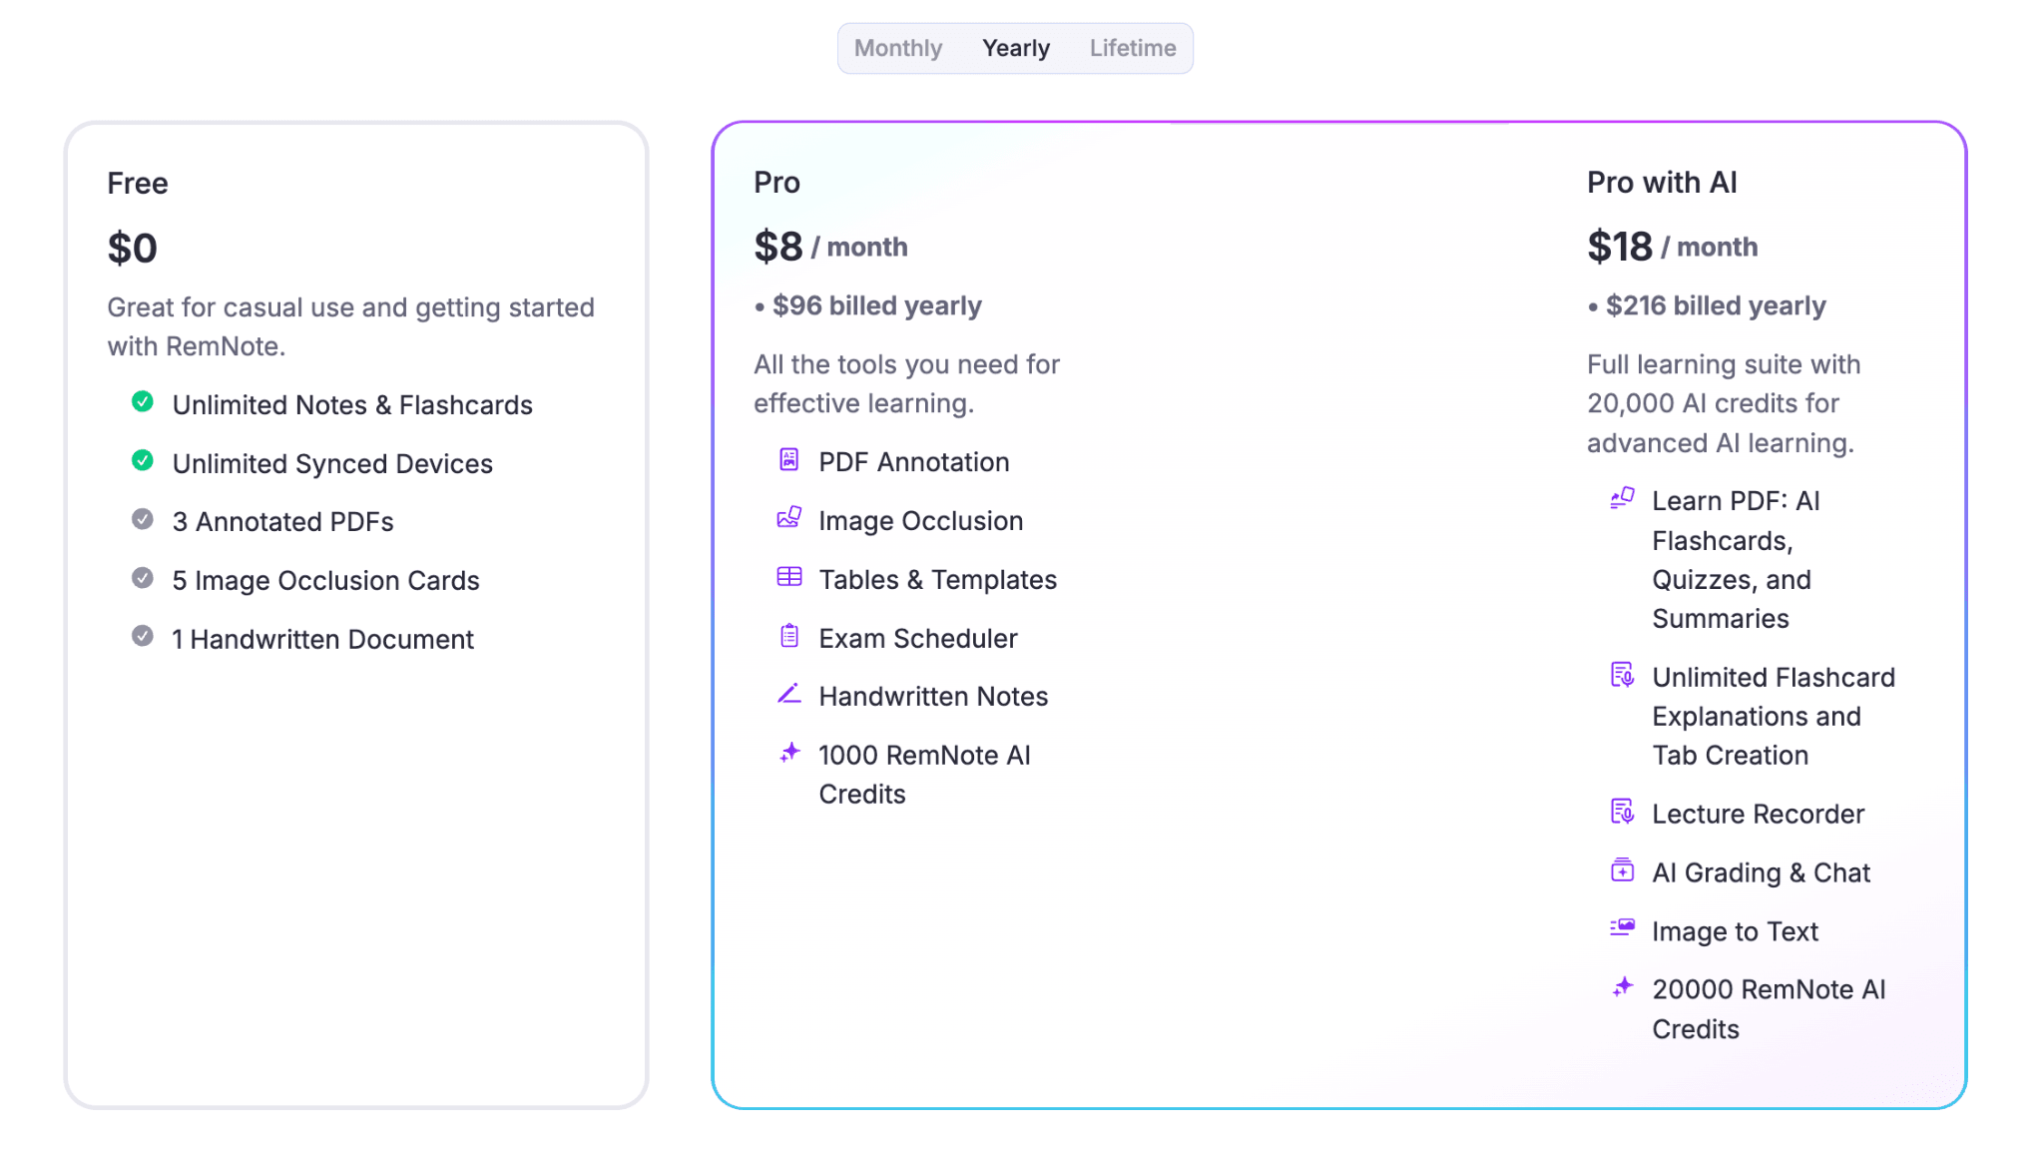This screenshot has width=2044, height=1154.
Task: Click the Image Occlusion icon
Action: coord(789,517)
